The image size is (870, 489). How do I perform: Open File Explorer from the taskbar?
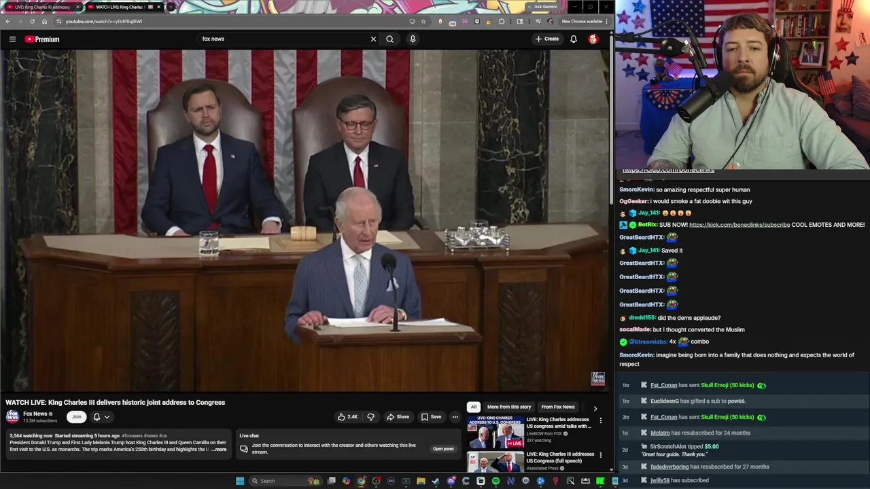coord(421,481)
